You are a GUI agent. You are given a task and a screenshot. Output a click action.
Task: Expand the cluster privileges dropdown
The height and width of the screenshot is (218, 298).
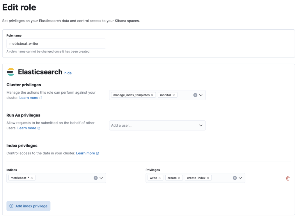click(201, 95)
